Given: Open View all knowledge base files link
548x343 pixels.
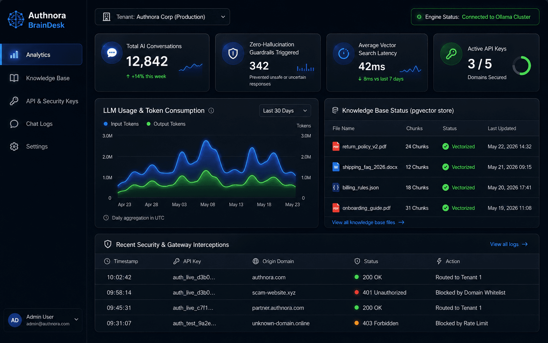Looking at the screenshot, I should 368,222.
